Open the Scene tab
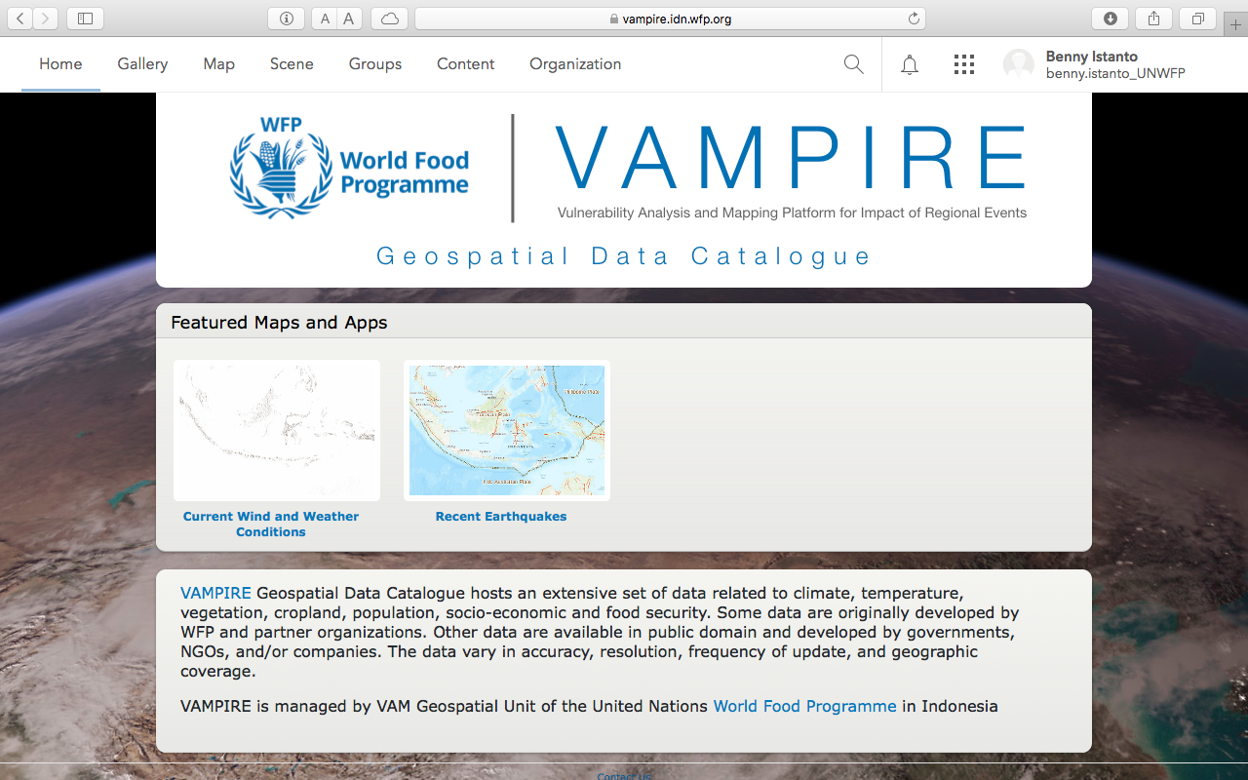 (x=292, y=64)
